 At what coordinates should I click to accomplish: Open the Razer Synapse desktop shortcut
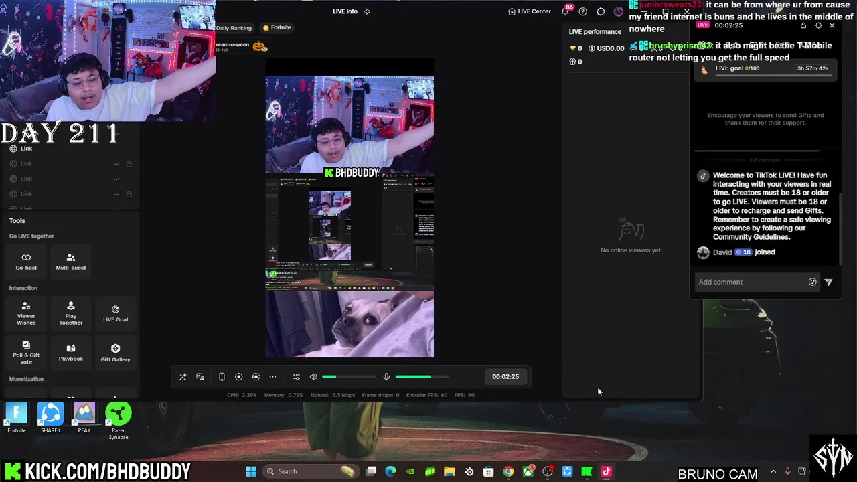[118, 422]
